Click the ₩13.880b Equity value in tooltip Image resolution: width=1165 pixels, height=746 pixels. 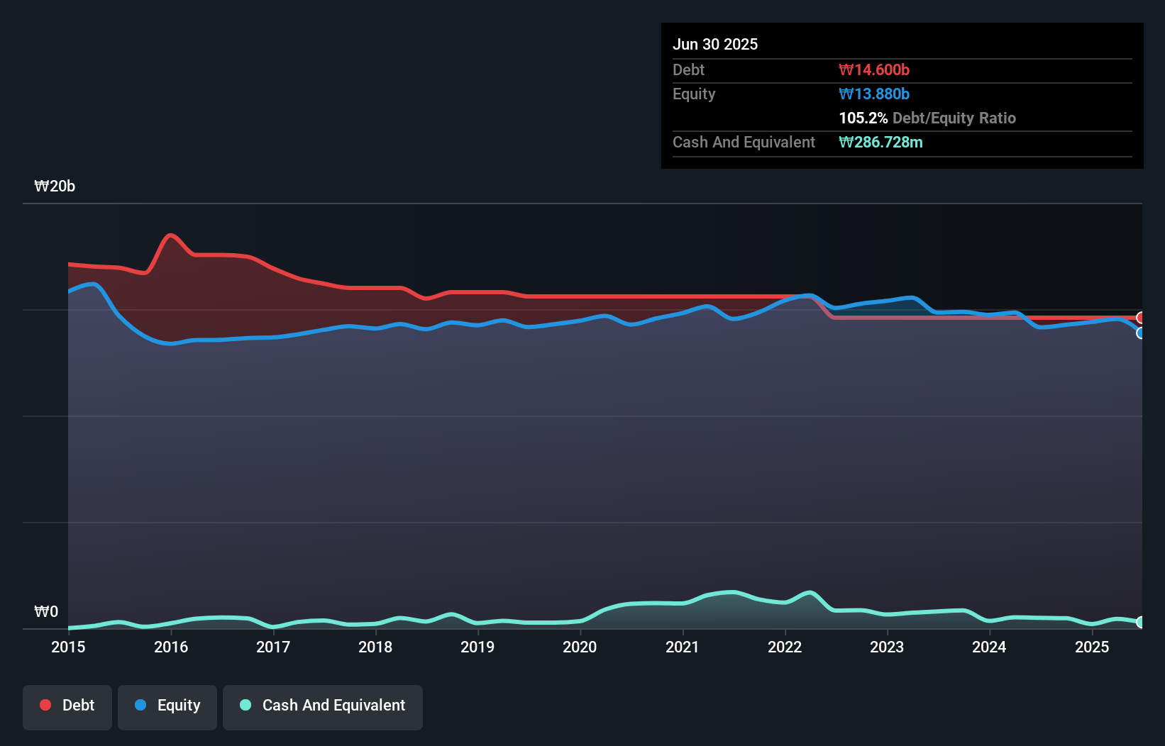[874, 94]
